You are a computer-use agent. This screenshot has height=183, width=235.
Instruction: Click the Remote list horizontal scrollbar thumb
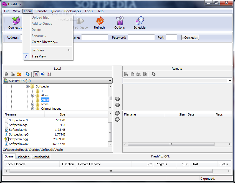tap(171, 144)
